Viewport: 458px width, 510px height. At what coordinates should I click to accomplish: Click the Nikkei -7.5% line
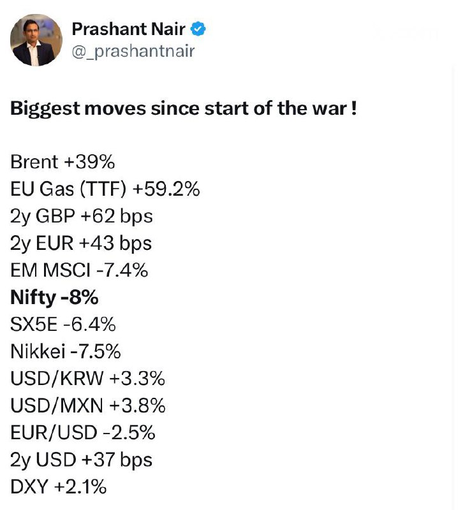pos(66,352)
